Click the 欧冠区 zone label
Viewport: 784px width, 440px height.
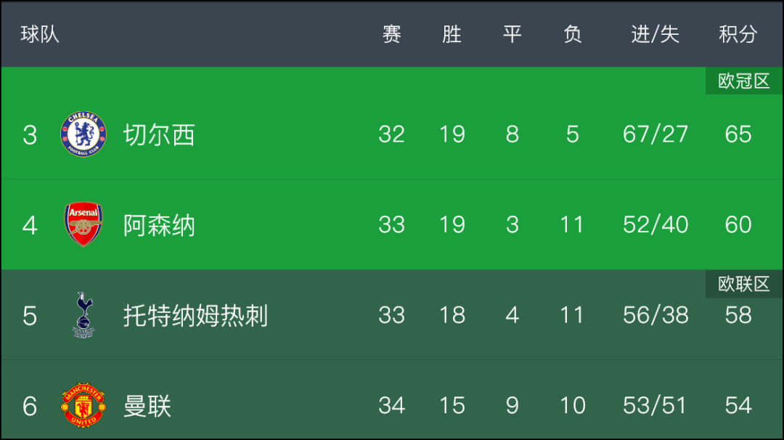pos(744,81)
